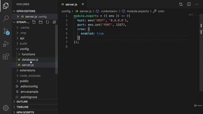Viewport: 203px width, 114px height.
Task: Open the Explorer view in activity bar
Action: (x=6, y=6)
